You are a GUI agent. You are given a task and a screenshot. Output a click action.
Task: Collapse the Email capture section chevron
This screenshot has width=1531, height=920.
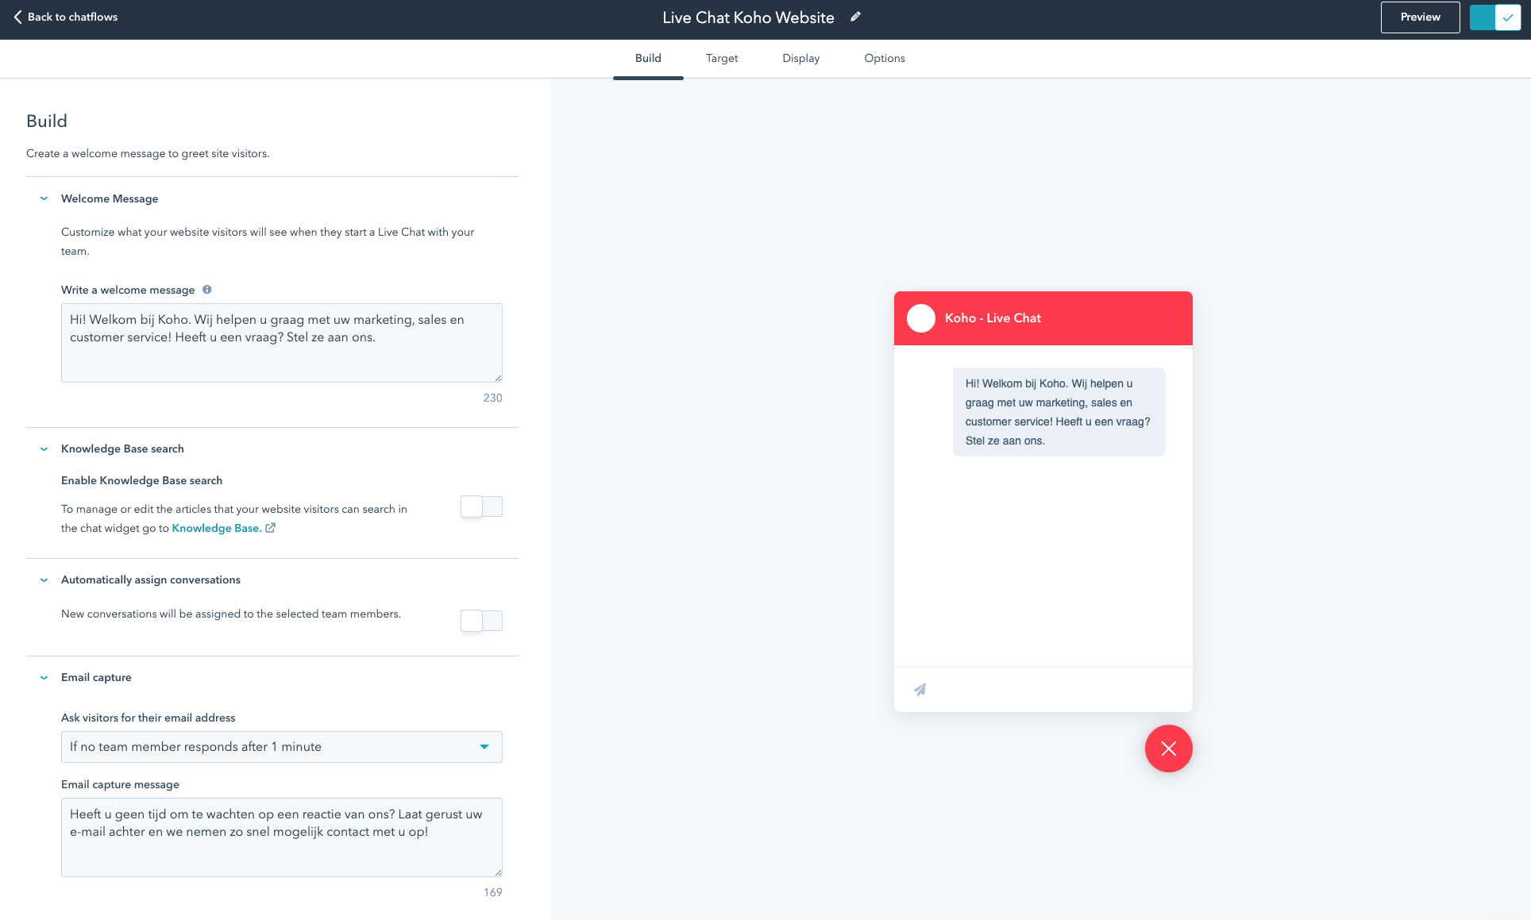pos(44,677)
